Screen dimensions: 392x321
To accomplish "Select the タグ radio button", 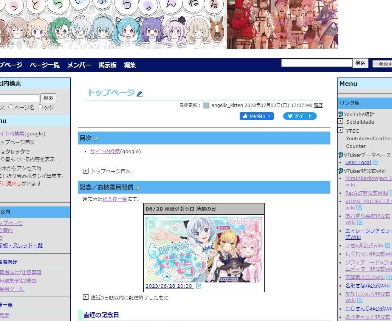I will (40, 107).
